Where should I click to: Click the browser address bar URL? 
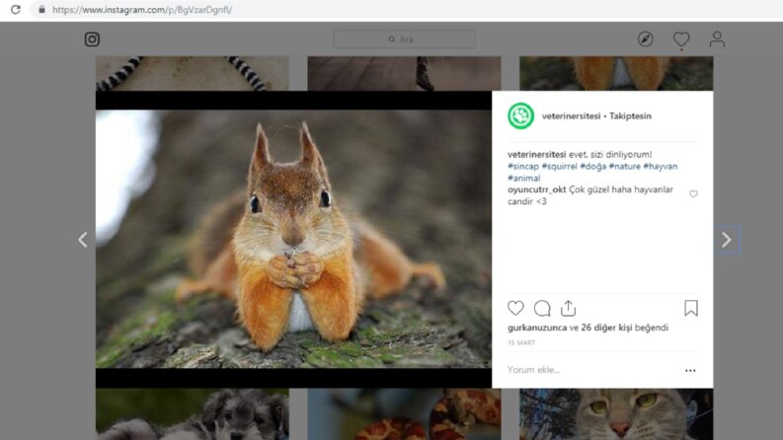pyautogui.click(x=142, y=10)
